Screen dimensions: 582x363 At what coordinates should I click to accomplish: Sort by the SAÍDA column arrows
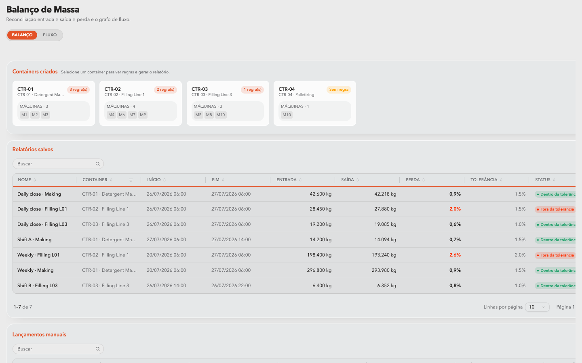pyautogui.click(x=358, y=180)
